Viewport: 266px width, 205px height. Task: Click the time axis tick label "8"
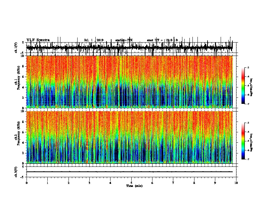pyautogui.click(x=194, y=183)
